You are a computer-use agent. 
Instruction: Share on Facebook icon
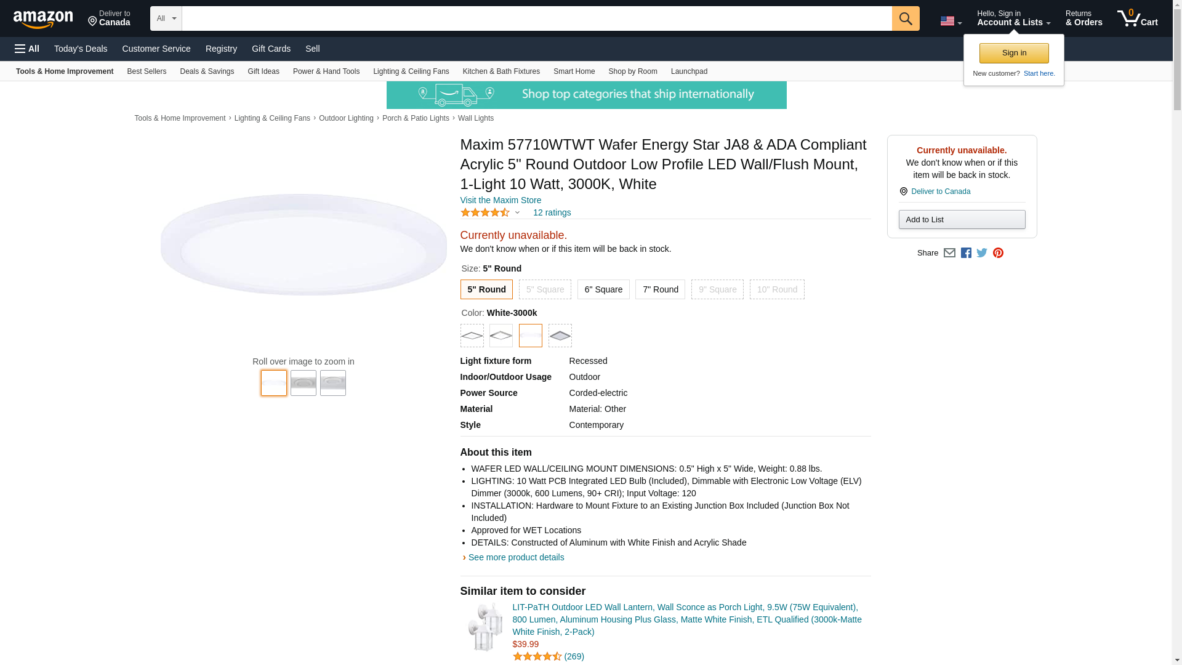click(x=966, y=253)
